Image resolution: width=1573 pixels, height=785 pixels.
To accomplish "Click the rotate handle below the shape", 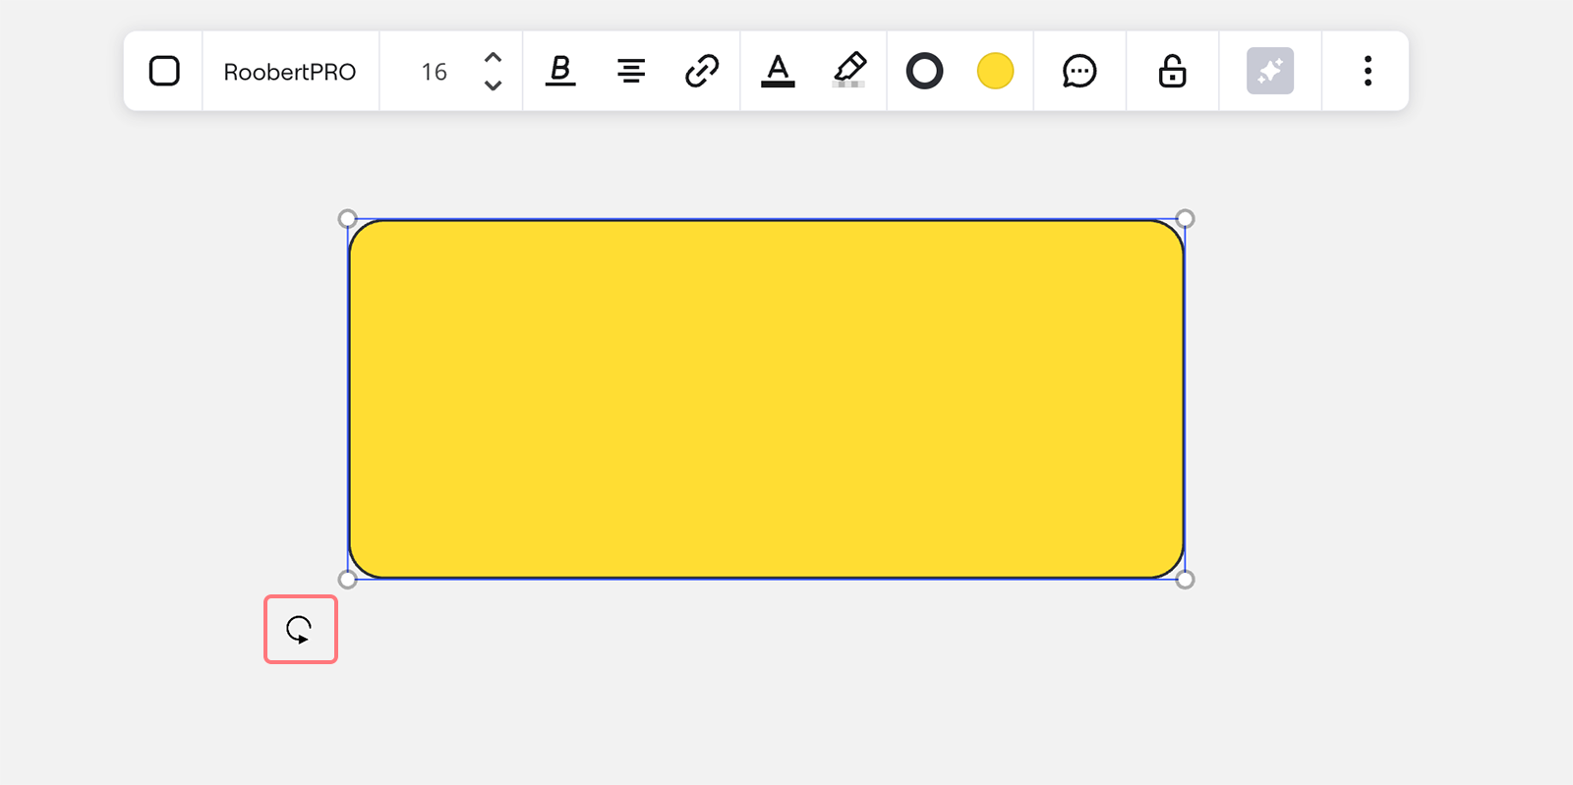I will tap(300, 630).
